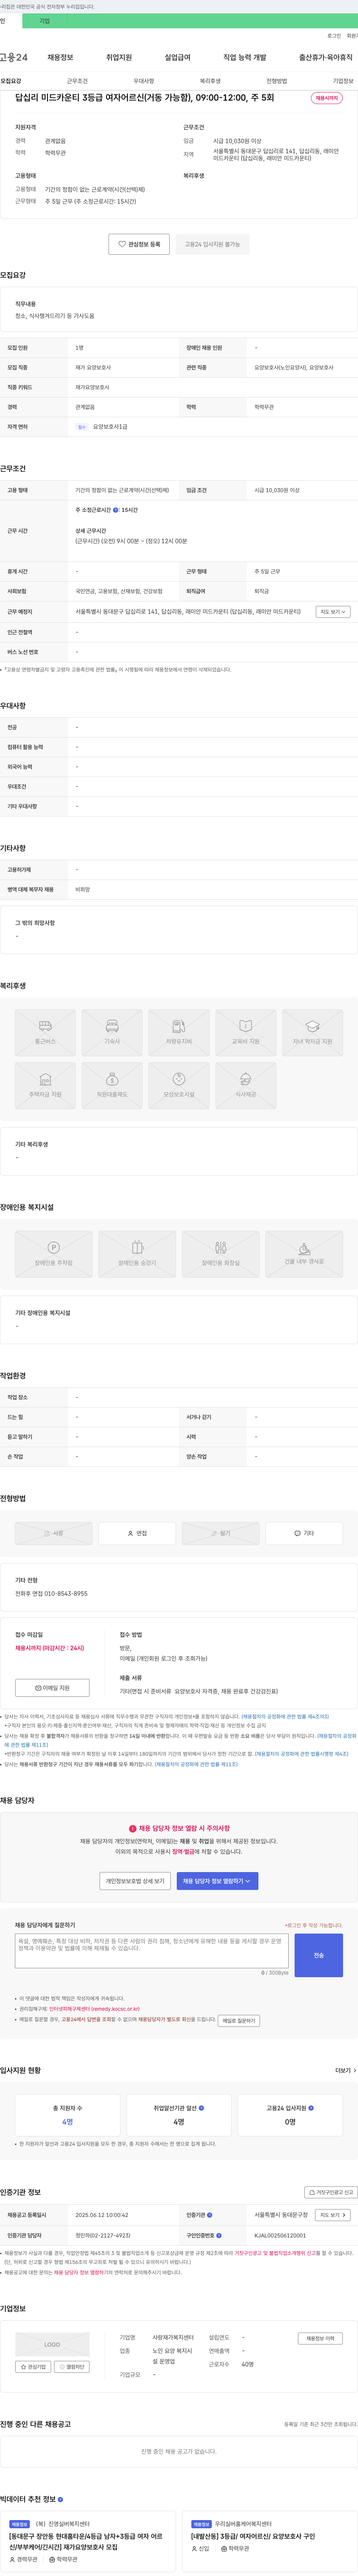Click the blue 전송 button

pos(318,1955)
